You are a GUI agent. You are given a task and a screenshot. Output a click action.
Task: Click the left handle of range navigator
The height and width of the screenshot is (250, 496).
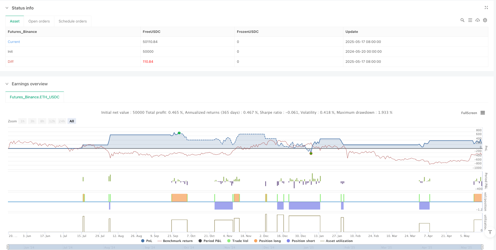click(8, 247)
